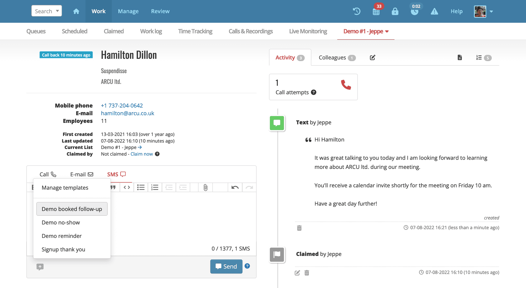Image resolution: width=526 pixels, height=288 pixels.
Task: Go to the home page icon
Action: (76, 11)
